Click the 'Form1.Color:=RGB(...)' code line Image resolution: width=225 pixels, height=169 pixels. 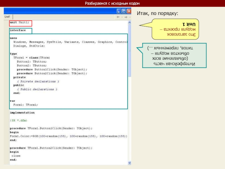click(69, 136)
